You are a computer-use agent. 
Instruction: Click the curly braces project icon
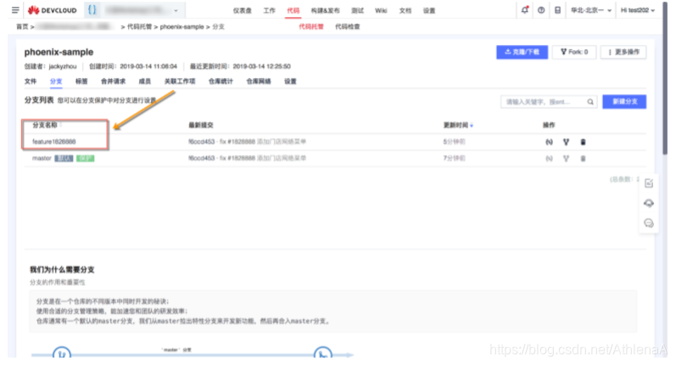[x=92, y=9]
